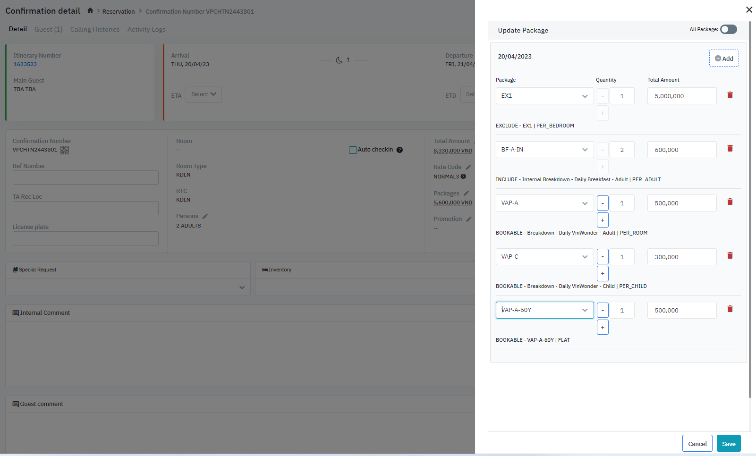Remove the VAP-A package with trash icon

pos(730,202)
